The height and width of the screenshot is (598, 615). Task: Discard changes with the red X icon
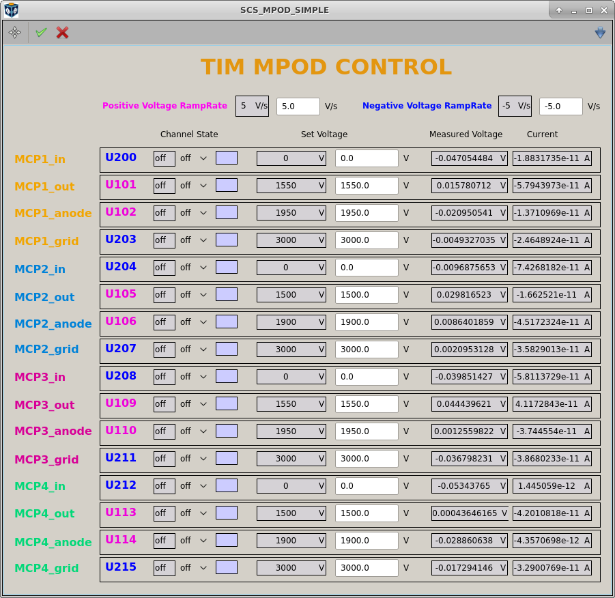click(62, 32)
